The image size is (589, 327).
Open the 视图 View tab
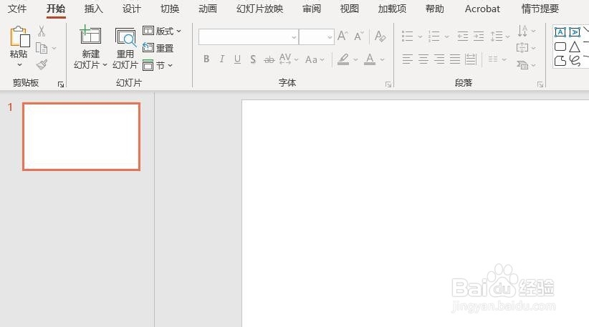350,9
